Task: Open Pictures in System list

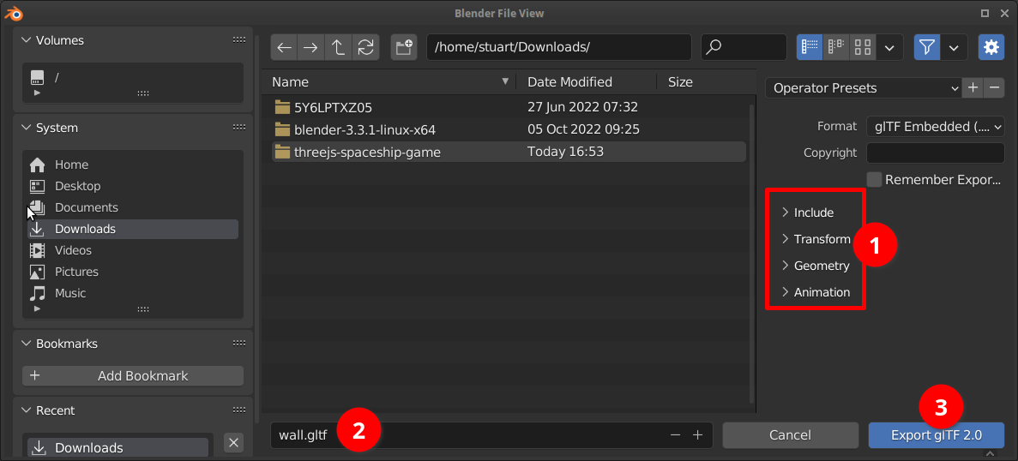Action: point(132,272)
